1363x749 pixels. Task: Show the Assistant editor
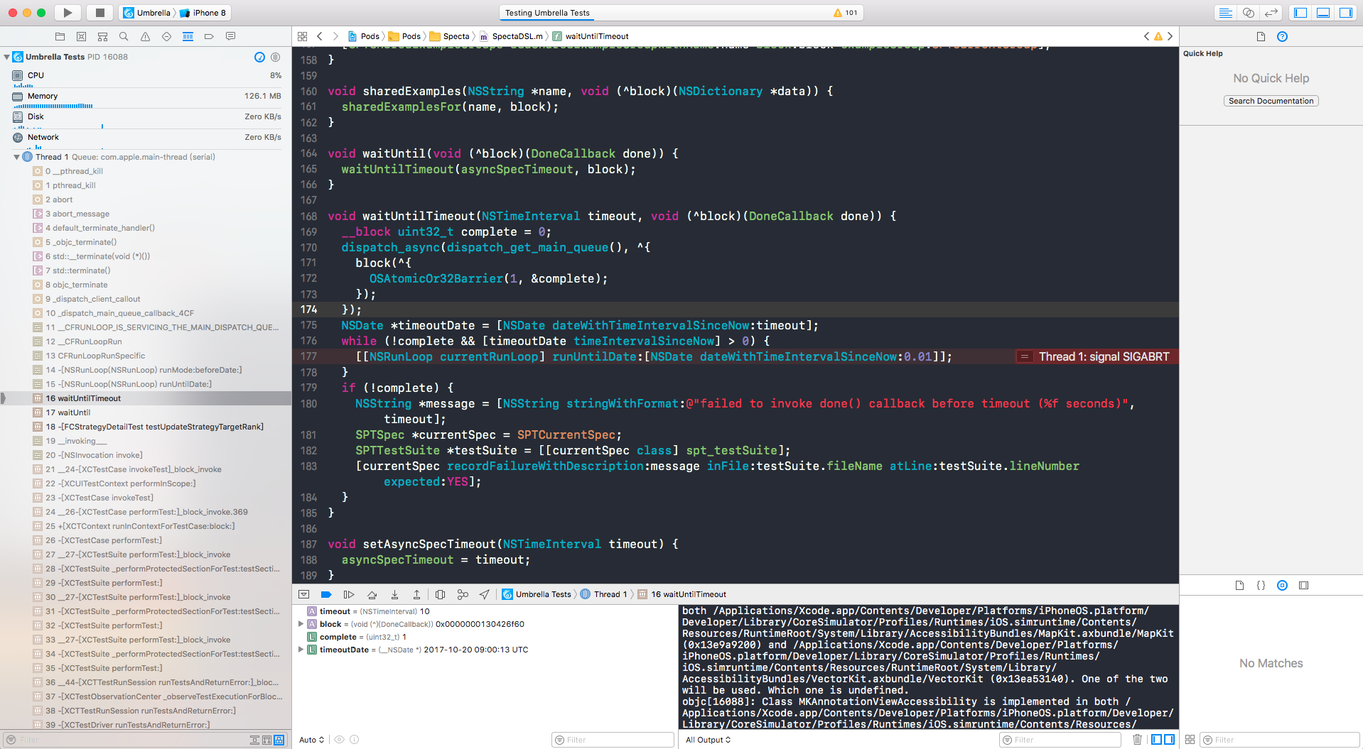1249,13
